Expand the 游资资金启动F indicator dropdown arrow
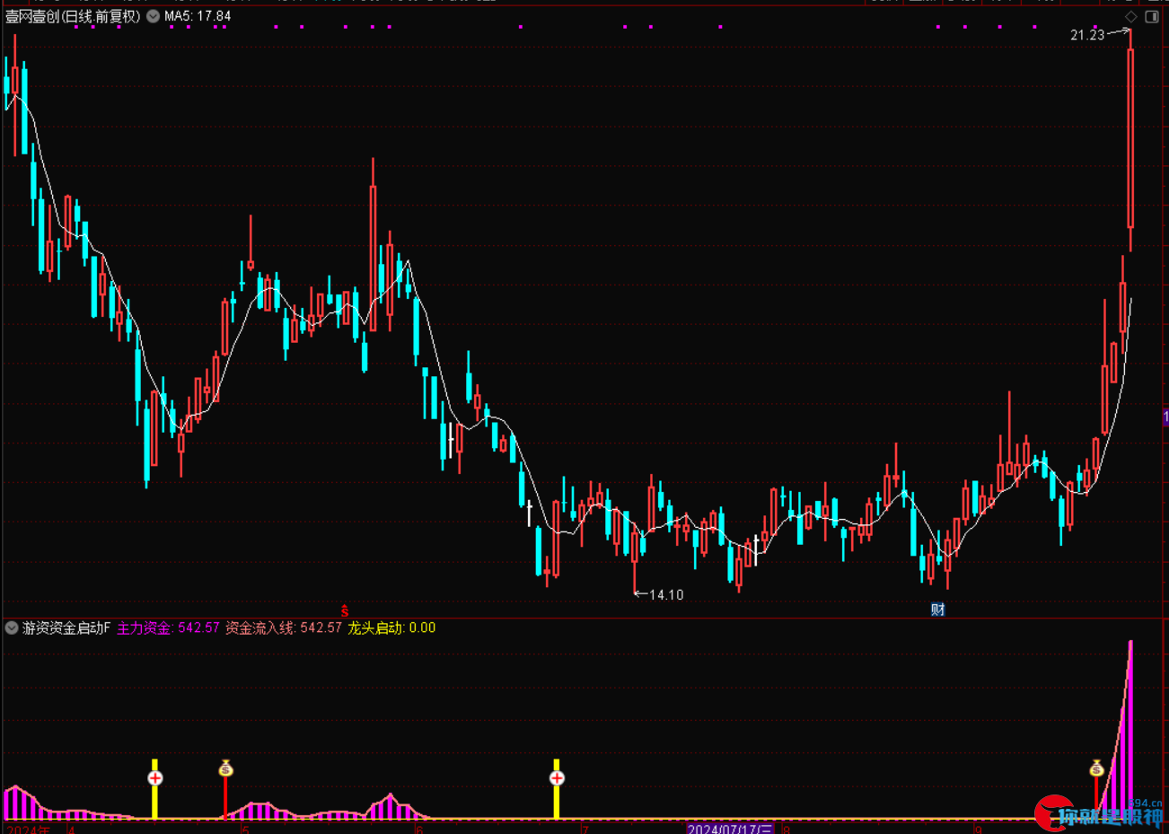 [x=12, y=628]
